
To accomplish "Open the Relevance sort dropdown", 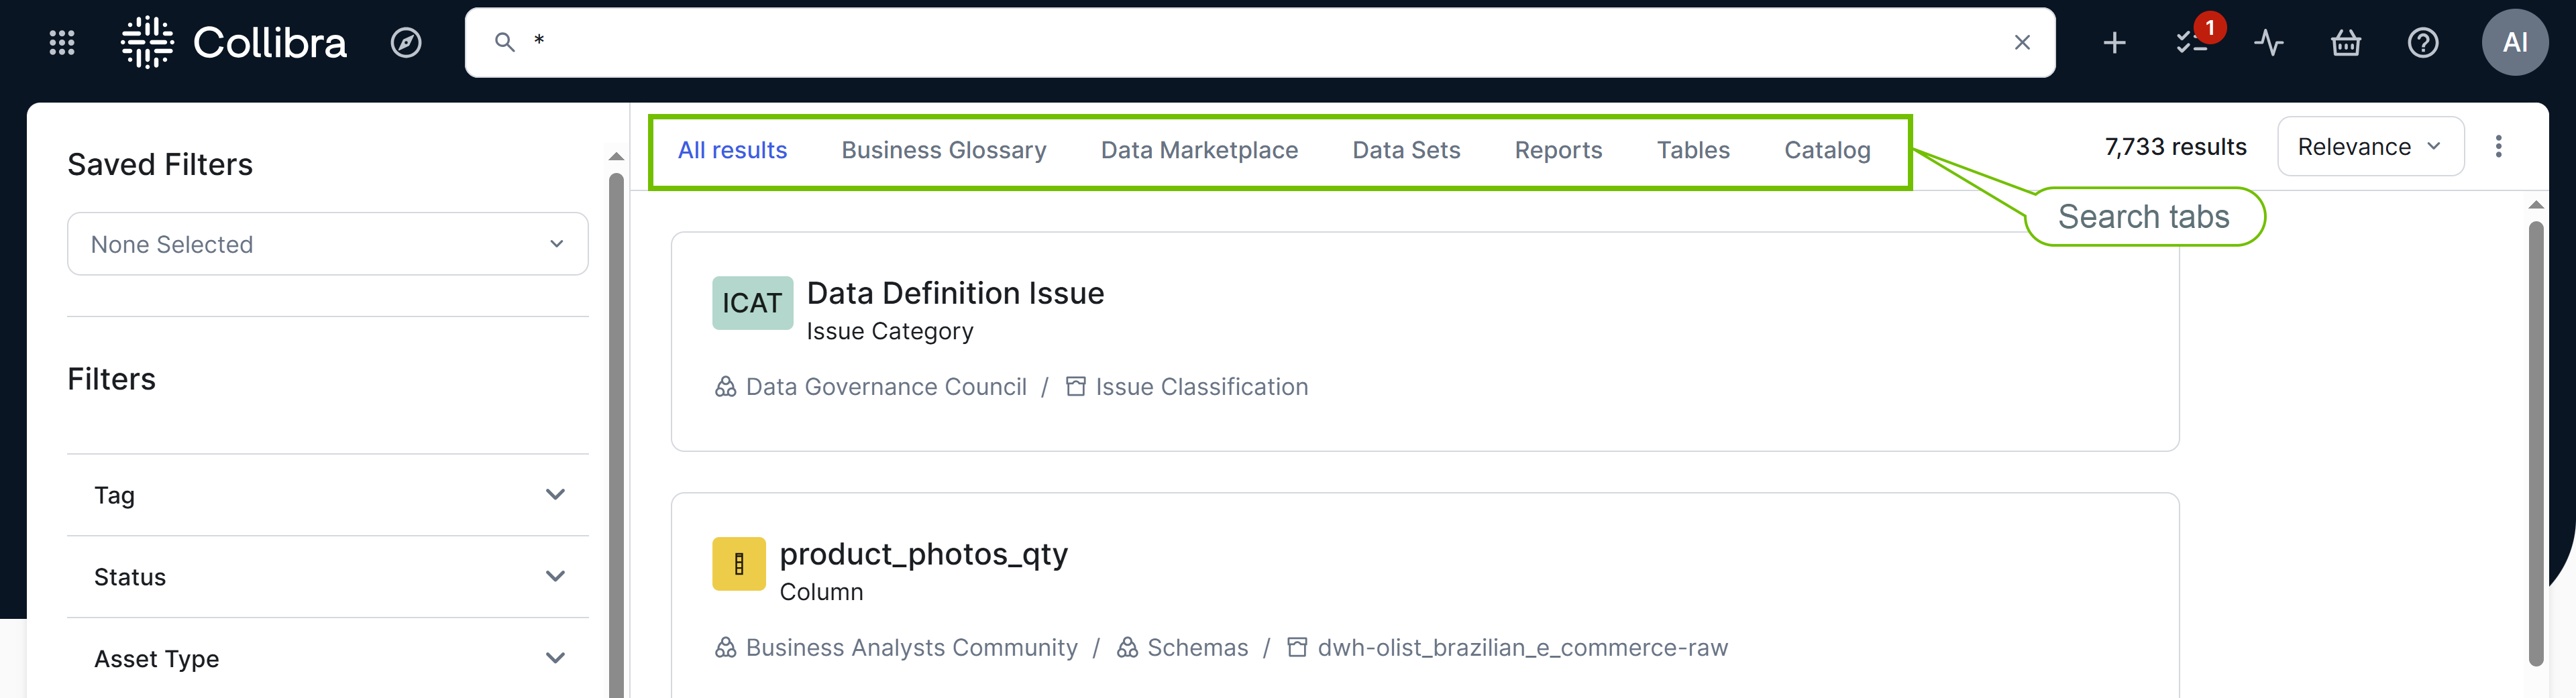I will point(2370,146).
